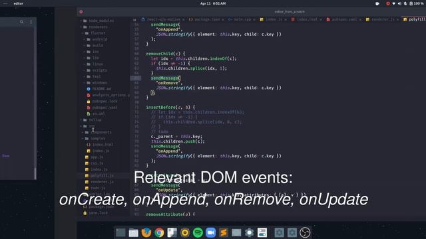Click removeAttribute(a) function line
Viewport: 426px width, 239px height.
coord(170,214)
